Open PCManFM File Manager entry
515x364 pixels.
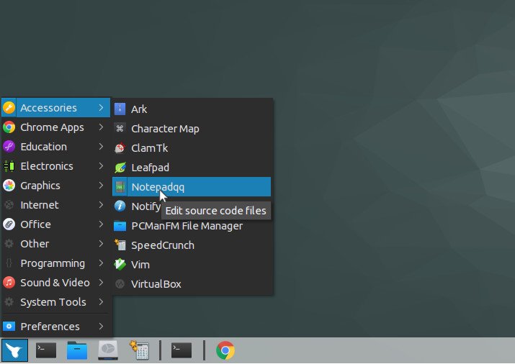click(192, 226)
